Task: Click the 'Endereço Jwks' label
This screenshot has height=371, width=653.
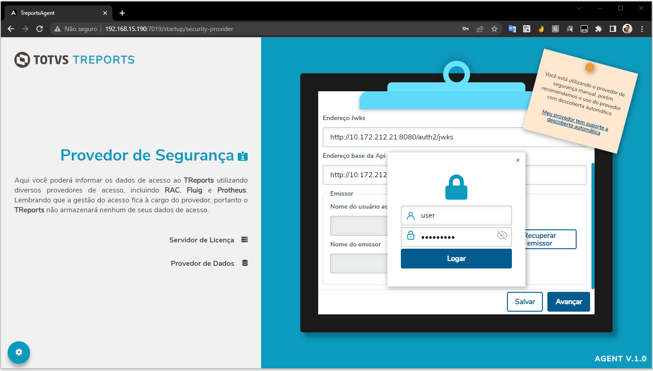Action: 344,118
